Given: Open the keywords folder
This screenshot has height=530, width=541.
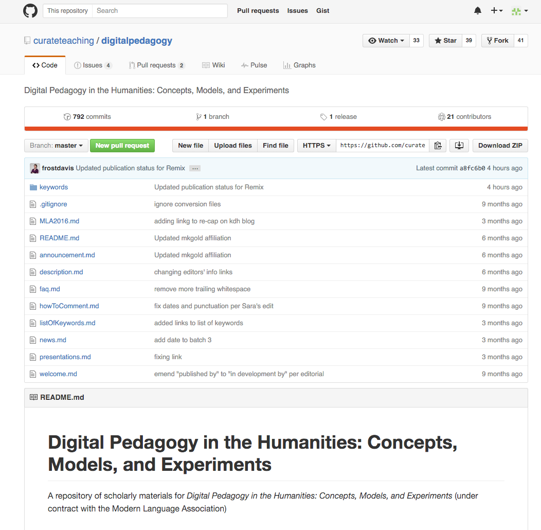Looking at the screenshot, I should [54, 187].
